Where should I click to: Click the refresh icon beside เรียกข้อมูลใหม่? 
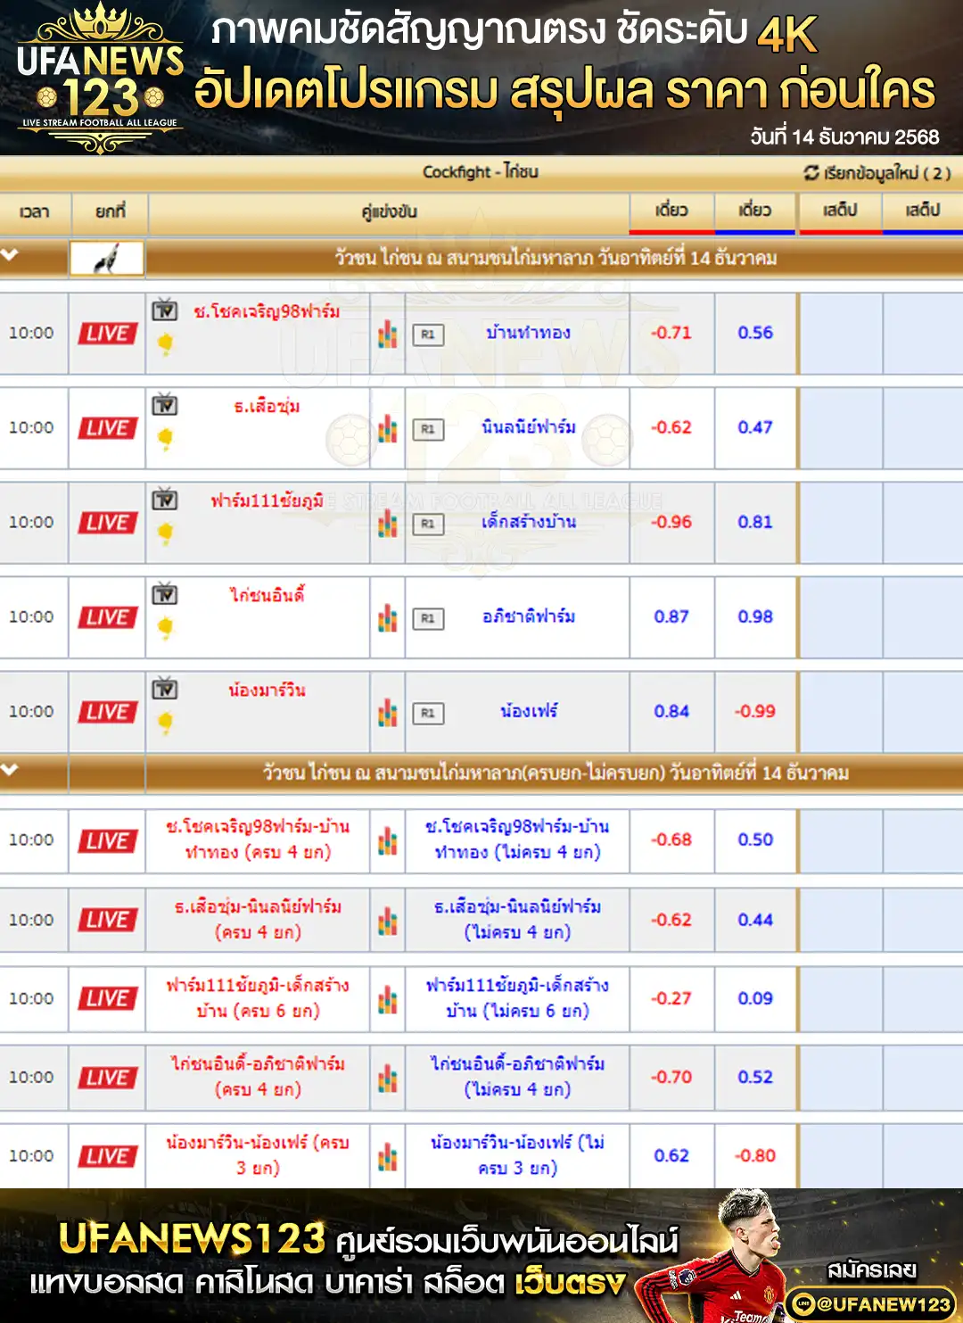pos(811,172)
